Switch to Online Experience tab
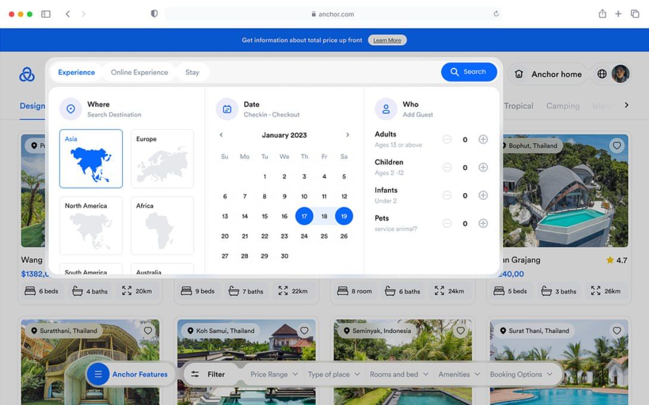The height and width of the screenshot is (405, 649). (x=139, y=73)
